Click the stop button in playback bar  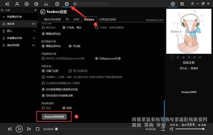click(38, 129)
